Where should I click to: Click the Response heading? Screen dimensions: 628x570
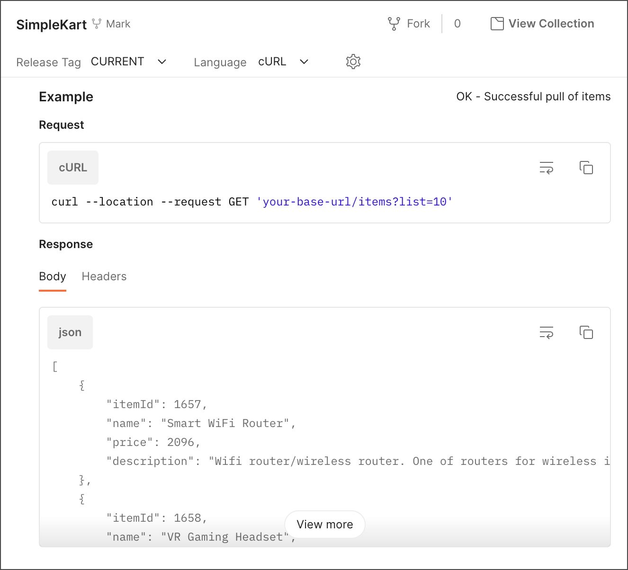pyautogui.click(x=66, y=244)
